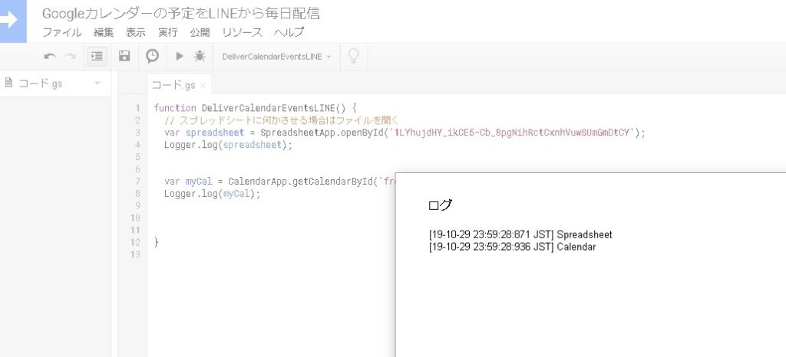The height and width of the screenshot is (357, 786).
Task: Open the 公開 menu
Action: coord(200,32)
